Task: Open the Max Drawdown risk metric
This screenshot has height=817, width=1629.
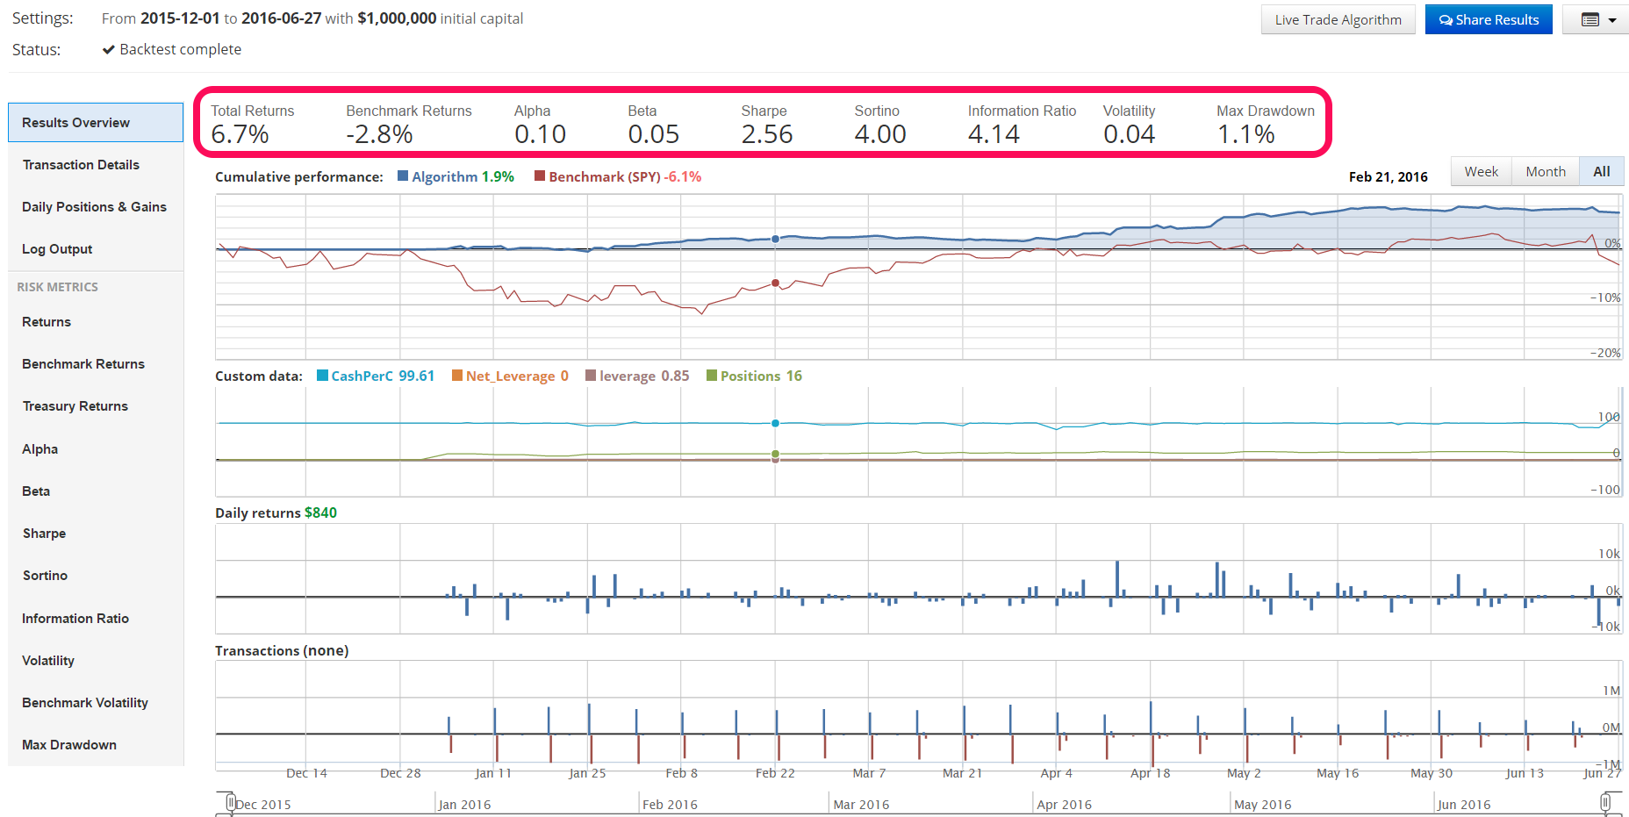Action: pos(68,744)
